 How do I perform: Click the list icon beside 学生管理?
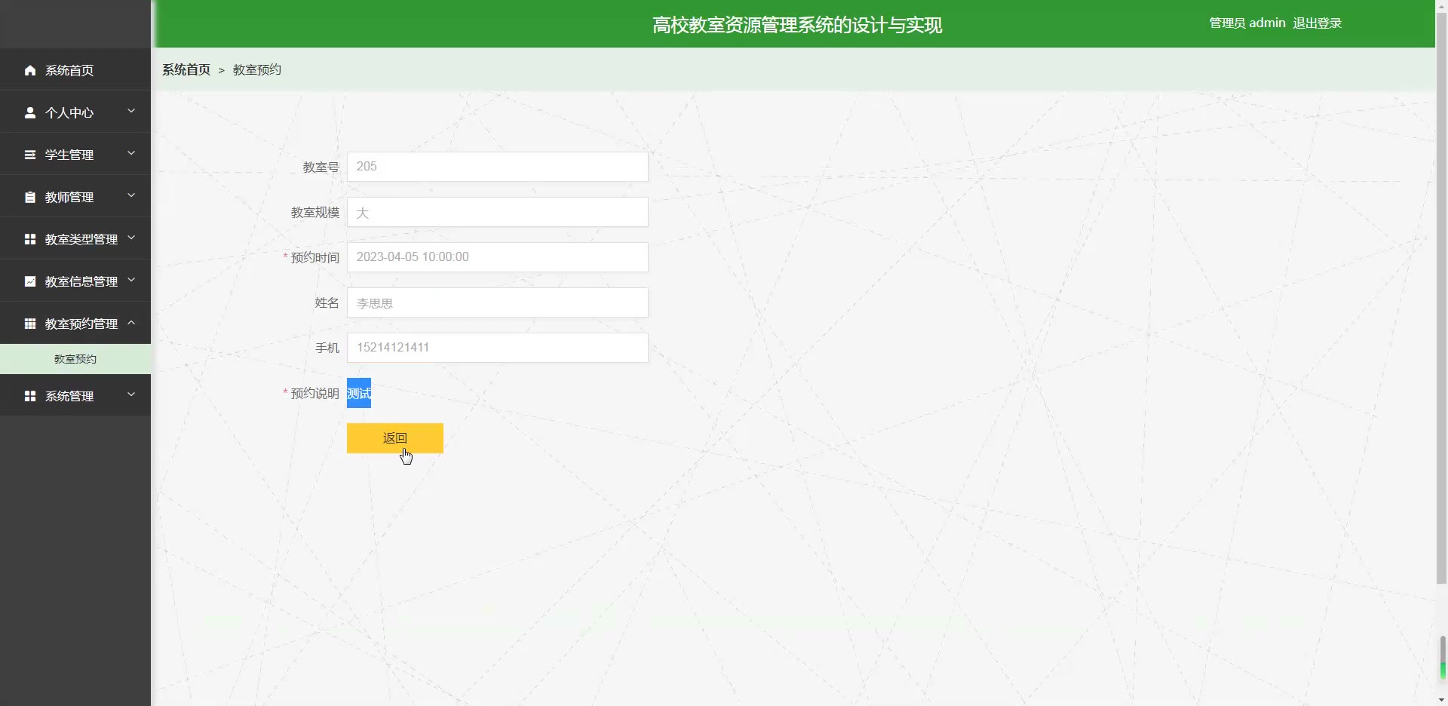point(30,155)
